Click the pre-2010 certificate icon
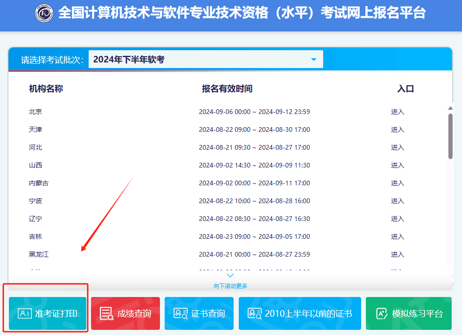The width and height of the screenshot is (462, 335). 255,313
